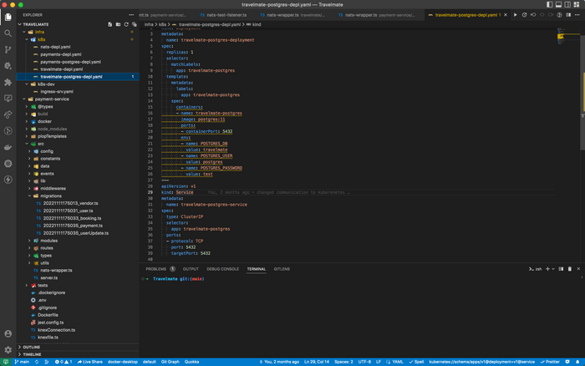Open Git Graph from status bar

pyautogui.click(x=170, y=362)
